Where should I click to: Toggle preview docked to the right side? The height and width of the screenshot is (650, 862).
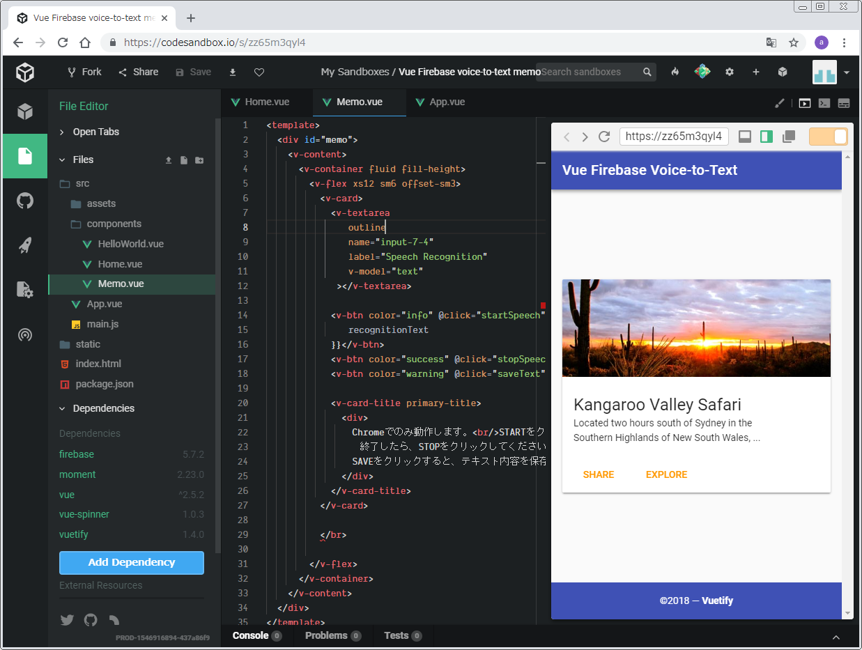pyautogui.click(x=767, y=137)
